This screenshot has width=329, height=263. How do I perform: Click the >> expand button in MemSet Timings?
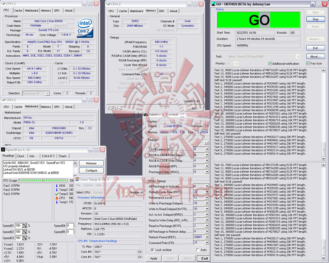(x=206, y=143)
